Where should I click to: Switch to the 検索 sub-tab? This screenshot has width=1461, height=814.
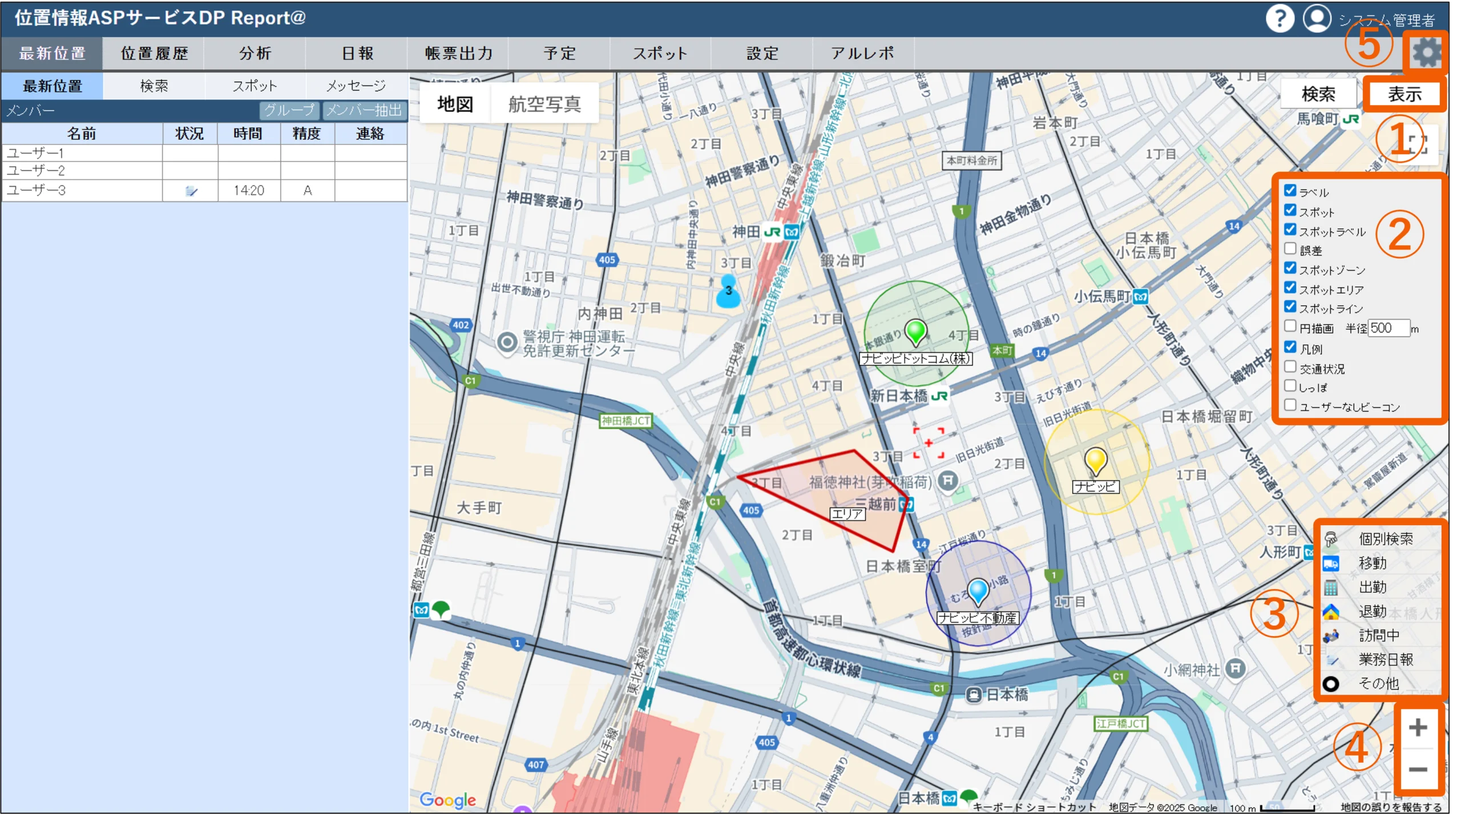click(154, 86)
